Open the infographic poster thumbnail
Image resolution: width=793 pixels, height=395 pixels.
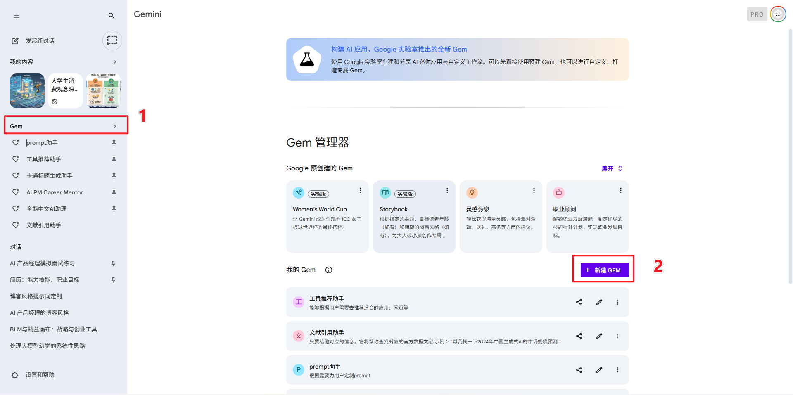[103, 91]
